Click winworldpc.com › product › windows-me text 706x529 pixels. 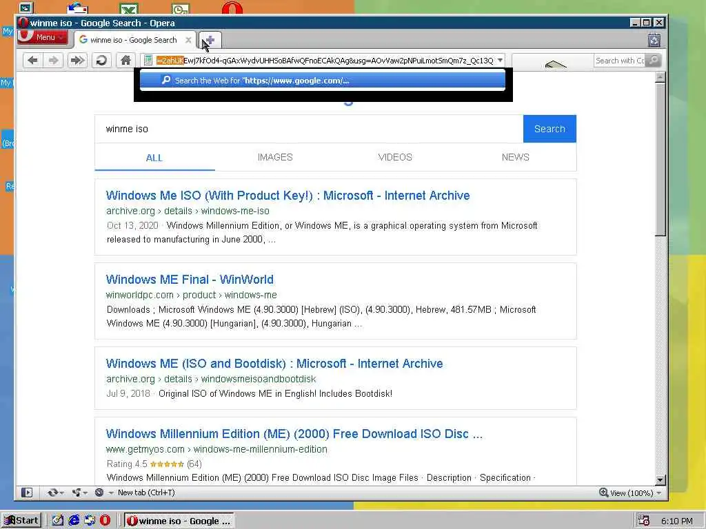click(192, 295)
